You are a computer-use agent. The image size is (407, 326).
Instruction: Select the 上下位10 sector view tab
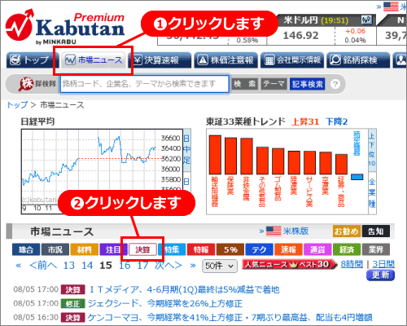tap(372, 150)
